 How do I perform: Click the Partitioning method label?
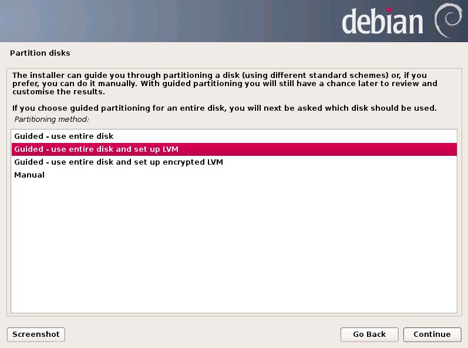(51, 120)
